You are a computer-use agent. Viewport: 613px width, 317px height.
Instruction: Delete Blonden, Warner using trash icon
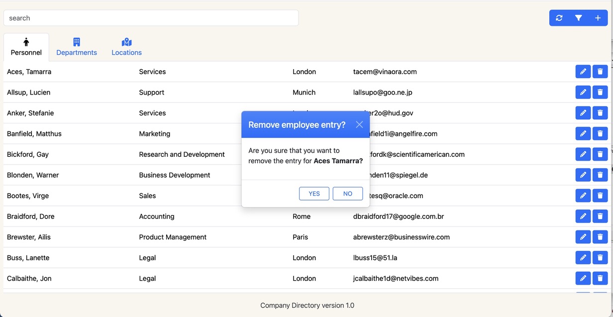(x=600, y=175)
